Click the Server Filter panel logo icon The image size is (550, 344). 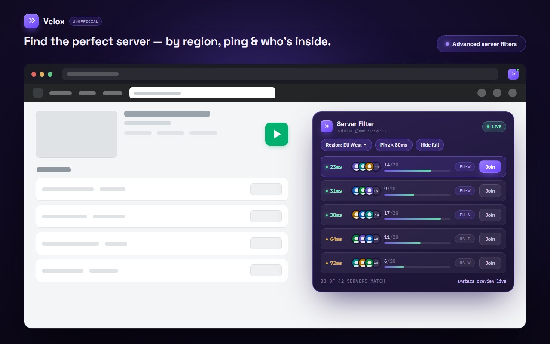(327, 126)
